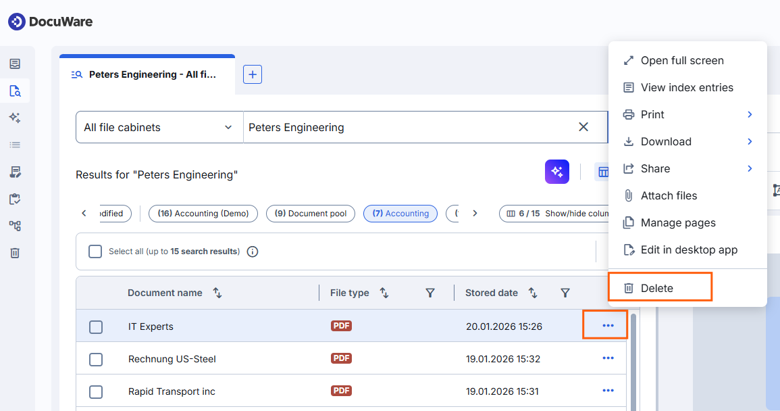Choose Manage pages from menu
This screenshot has height=411, width=780.
pos(687,222)
